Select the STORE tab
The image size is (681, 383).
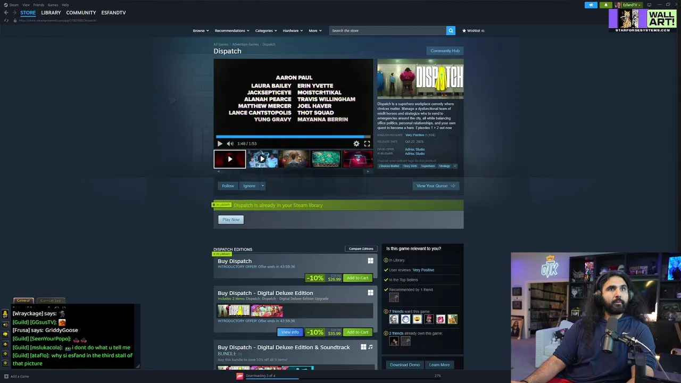(28, 12)
